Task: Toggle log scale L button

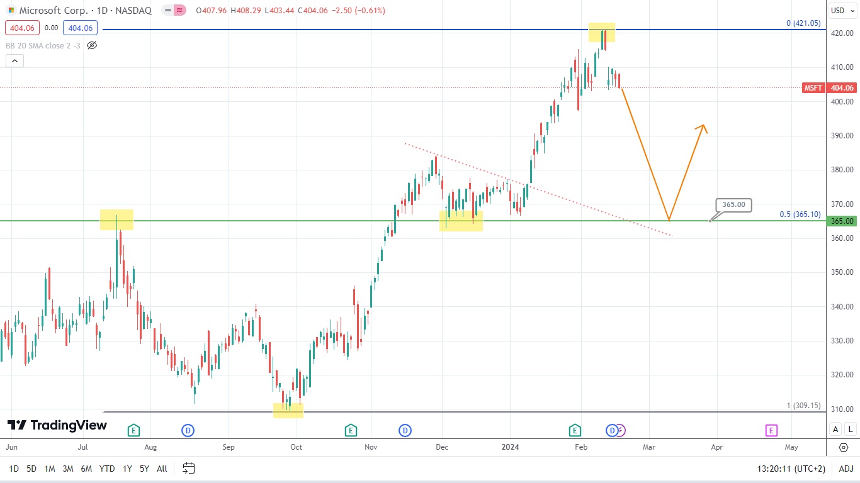Action: point(850,430)
